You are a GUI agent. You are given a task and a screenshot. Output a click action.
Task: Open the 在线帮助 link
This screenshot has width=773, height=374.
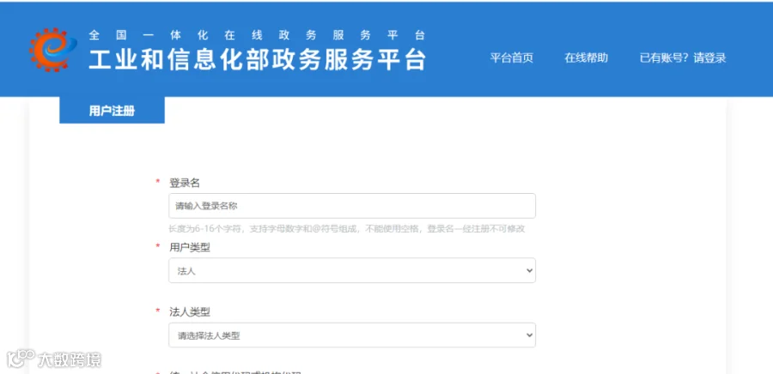[x=586, y=58]
